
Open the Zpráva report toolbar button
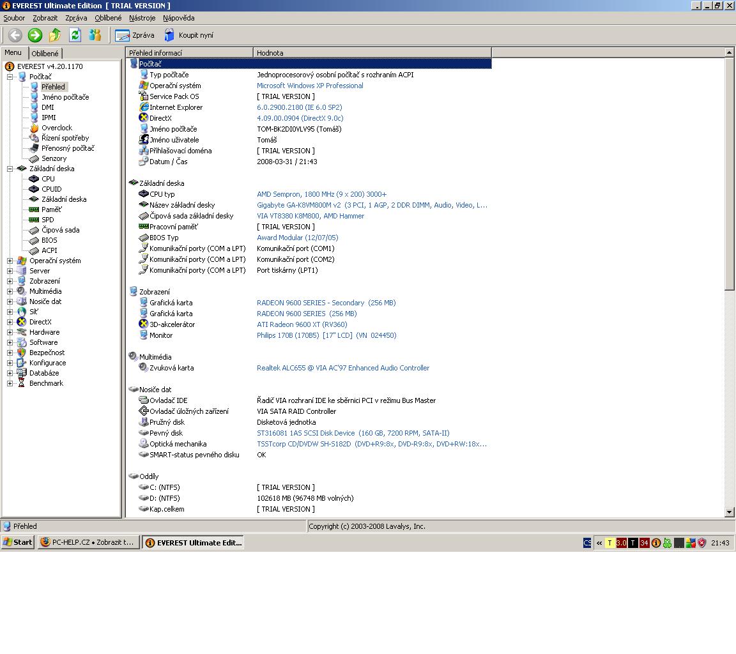(135, 35)
